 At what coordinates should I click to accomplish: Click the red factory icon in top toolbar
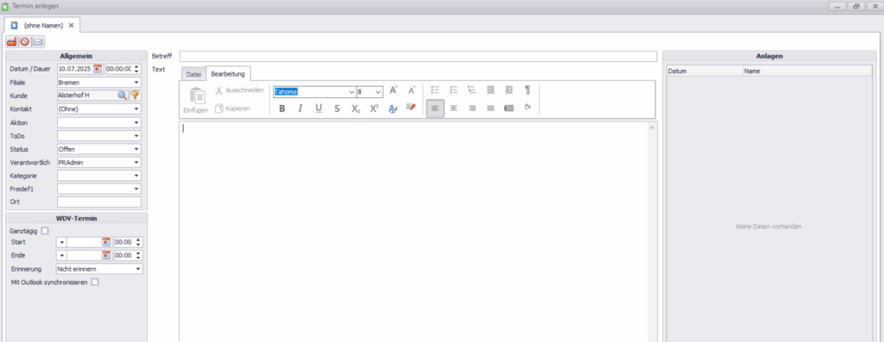click(12, 42)
